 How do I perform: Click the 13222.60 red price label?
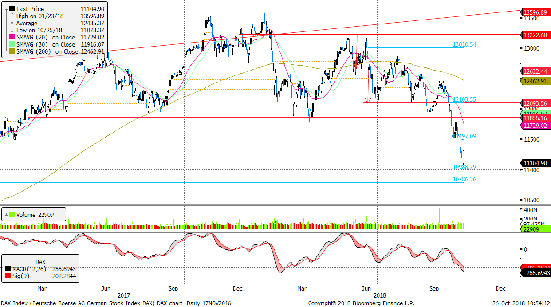[536, 35]
